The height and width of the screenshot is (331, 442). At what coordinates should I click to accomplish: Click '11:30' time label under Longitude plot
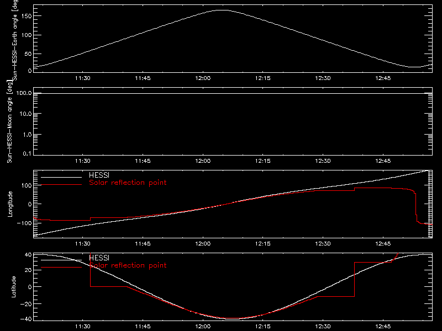pyautogui.click(x=82, y=244)
